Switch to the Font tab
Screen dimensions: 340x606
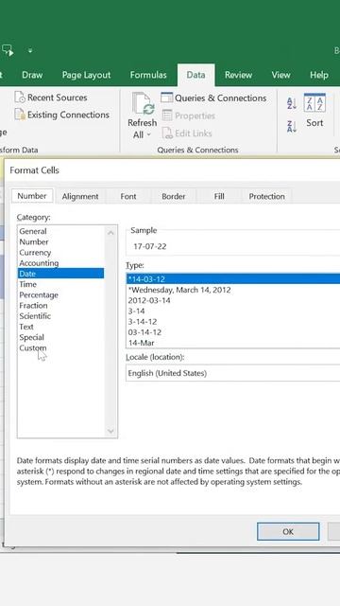point(128,196)
